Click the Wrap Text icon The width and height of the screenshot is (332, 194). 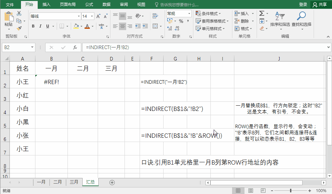click(x=155, y=16)
